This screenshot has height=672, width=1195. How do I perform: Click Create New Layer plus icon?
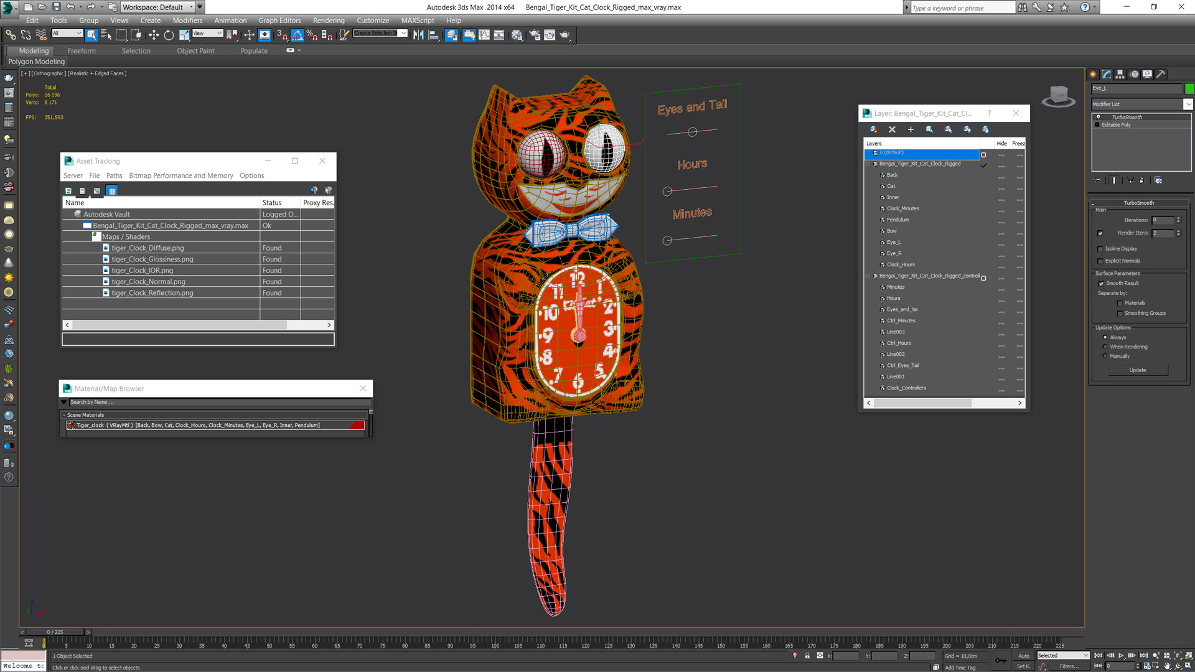pos(911,129)
